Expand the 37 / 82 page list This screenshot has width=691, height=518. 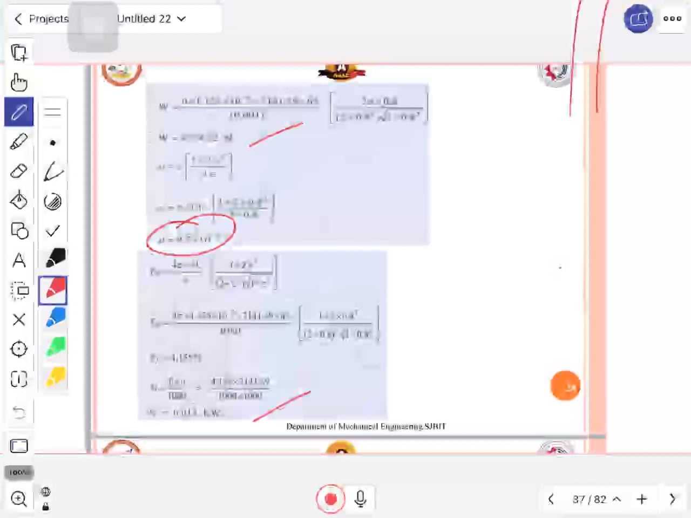[597, 499]
